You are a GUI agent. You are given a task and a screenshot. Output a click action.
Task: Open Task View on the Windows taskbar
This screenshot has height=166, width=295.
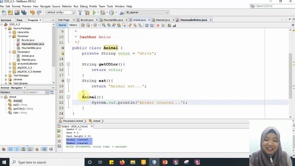pos(100,162)
